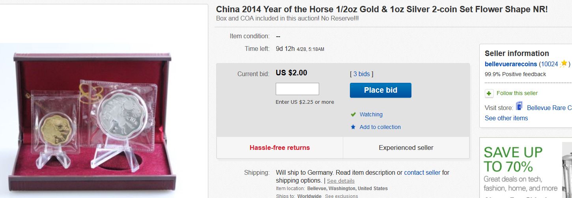The width and height of the screenshot is (572, 198).
Task: Visit the Bellevue Rare store link
Action: pyautogui.click(x=549, y=108)
